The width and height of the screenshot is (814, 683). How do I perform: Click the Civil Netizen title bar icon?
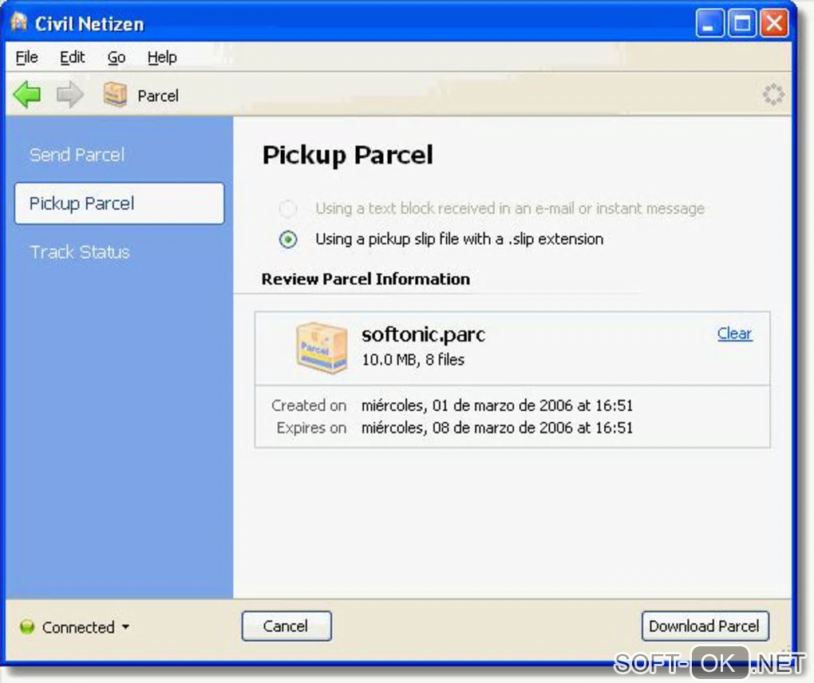[19, 23]
